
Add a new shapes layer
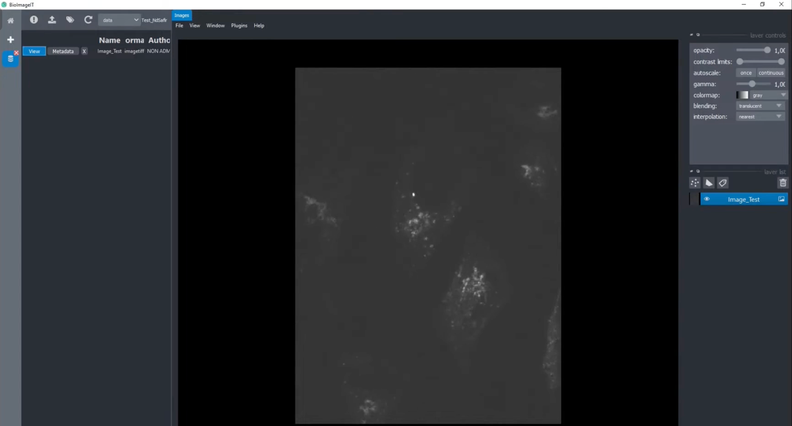click(709, 183)
